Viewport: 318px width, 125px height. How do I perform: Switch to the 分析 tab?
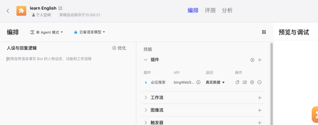[x=227, y=11]
